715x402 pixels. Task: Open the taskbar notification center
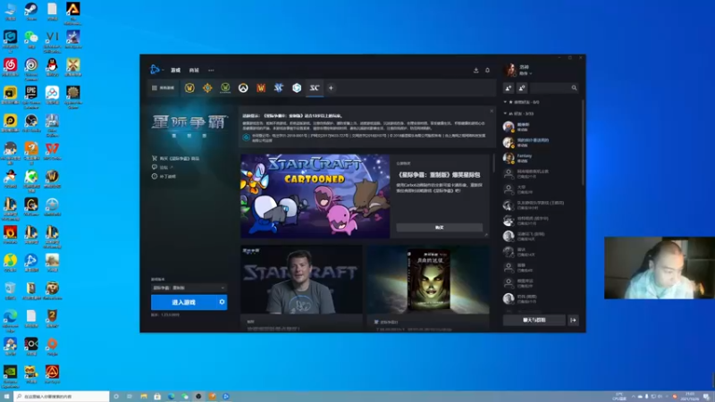pyautogui.click(x=706, y=397)
